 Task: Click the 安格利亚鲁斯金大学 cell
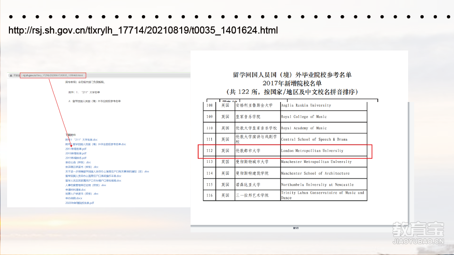click(x=257, y=105)
